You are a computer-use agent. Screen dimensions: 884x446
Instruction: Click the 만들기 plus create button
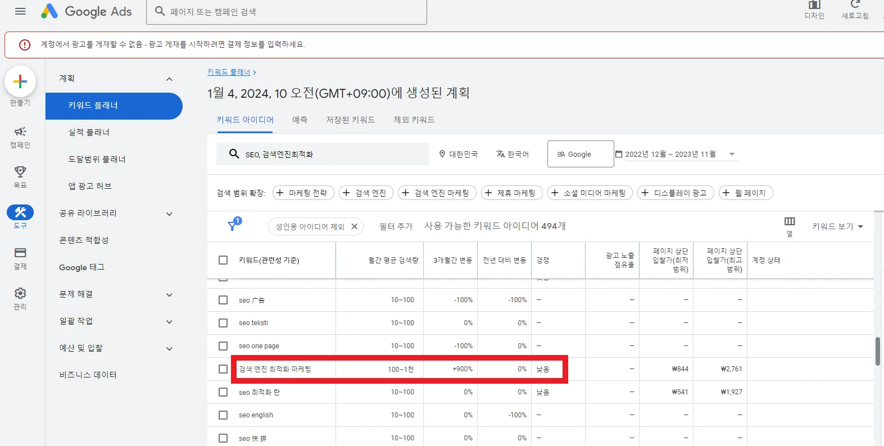[x=20, y=82]
